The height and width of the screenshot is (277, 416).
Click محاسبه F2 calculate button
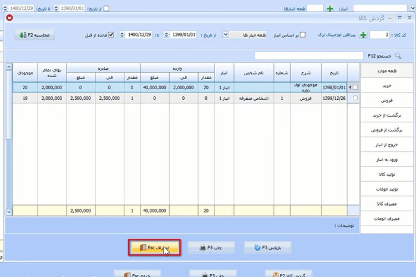(35, 35)
